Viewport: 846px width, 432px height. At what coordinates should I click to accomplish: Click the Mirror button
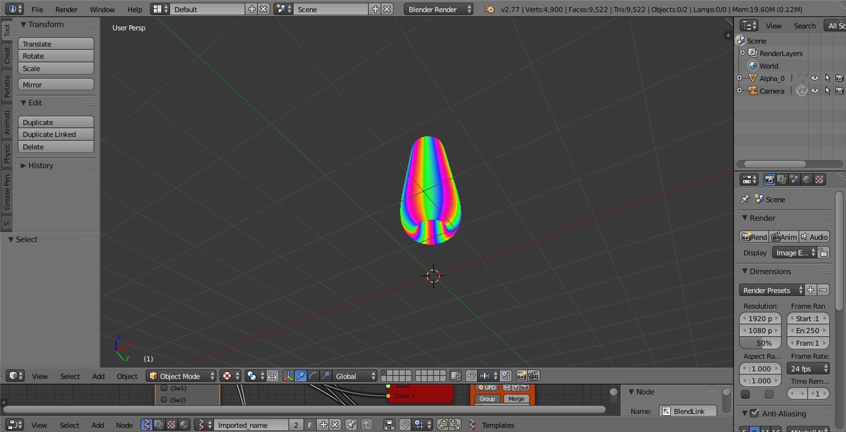click(x=56, y=85)
